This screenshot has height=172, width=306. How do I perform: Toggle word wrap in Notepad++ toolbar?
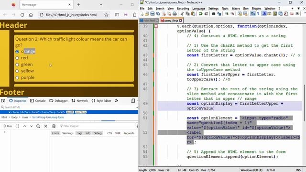pos(253,14)
